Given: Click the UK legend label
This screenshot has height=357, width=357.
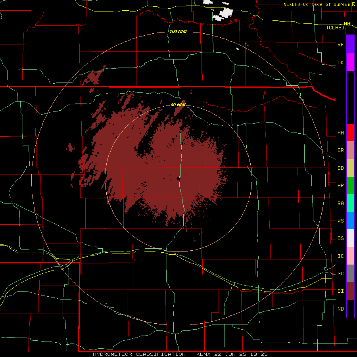Looking at the screenshot, I should tap(340, 62).
